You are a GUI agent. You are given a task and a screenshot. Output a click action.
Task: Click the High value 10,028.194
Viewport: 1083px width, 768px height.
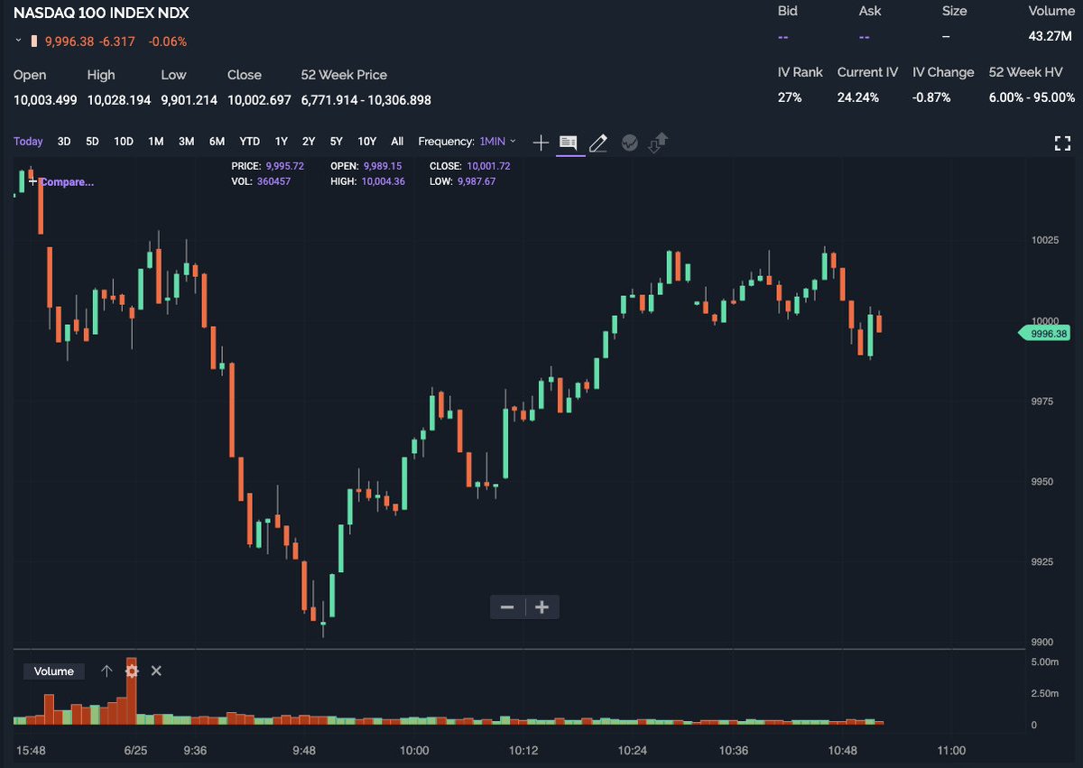[119, 100]
